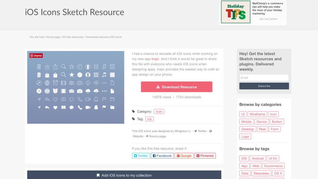Click the iOS Icons Sketch Resource title
The width and height of the screenshot is (318, 179).
(x=75, y=12)
